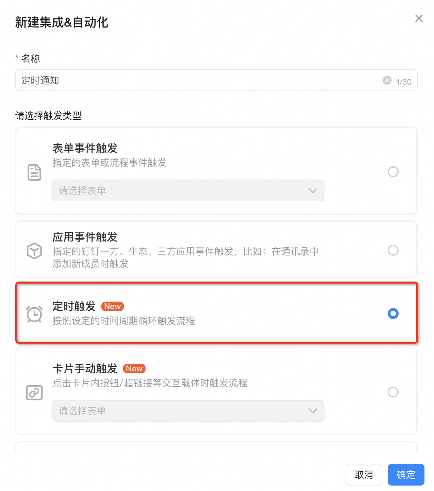Select the 定时触发 radio button
The image size is (434, 491).
[x=393, y=314]
